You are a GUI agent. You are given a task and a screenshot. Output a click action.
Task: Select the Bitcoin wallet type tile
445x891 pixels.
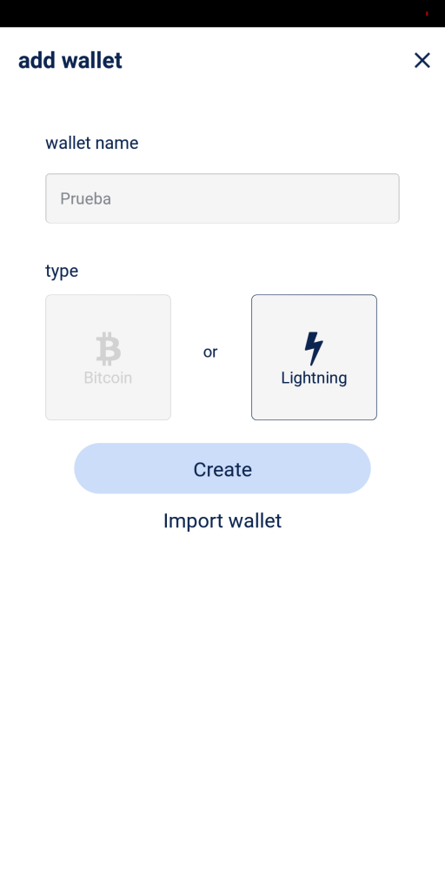[x=108, y=358]
